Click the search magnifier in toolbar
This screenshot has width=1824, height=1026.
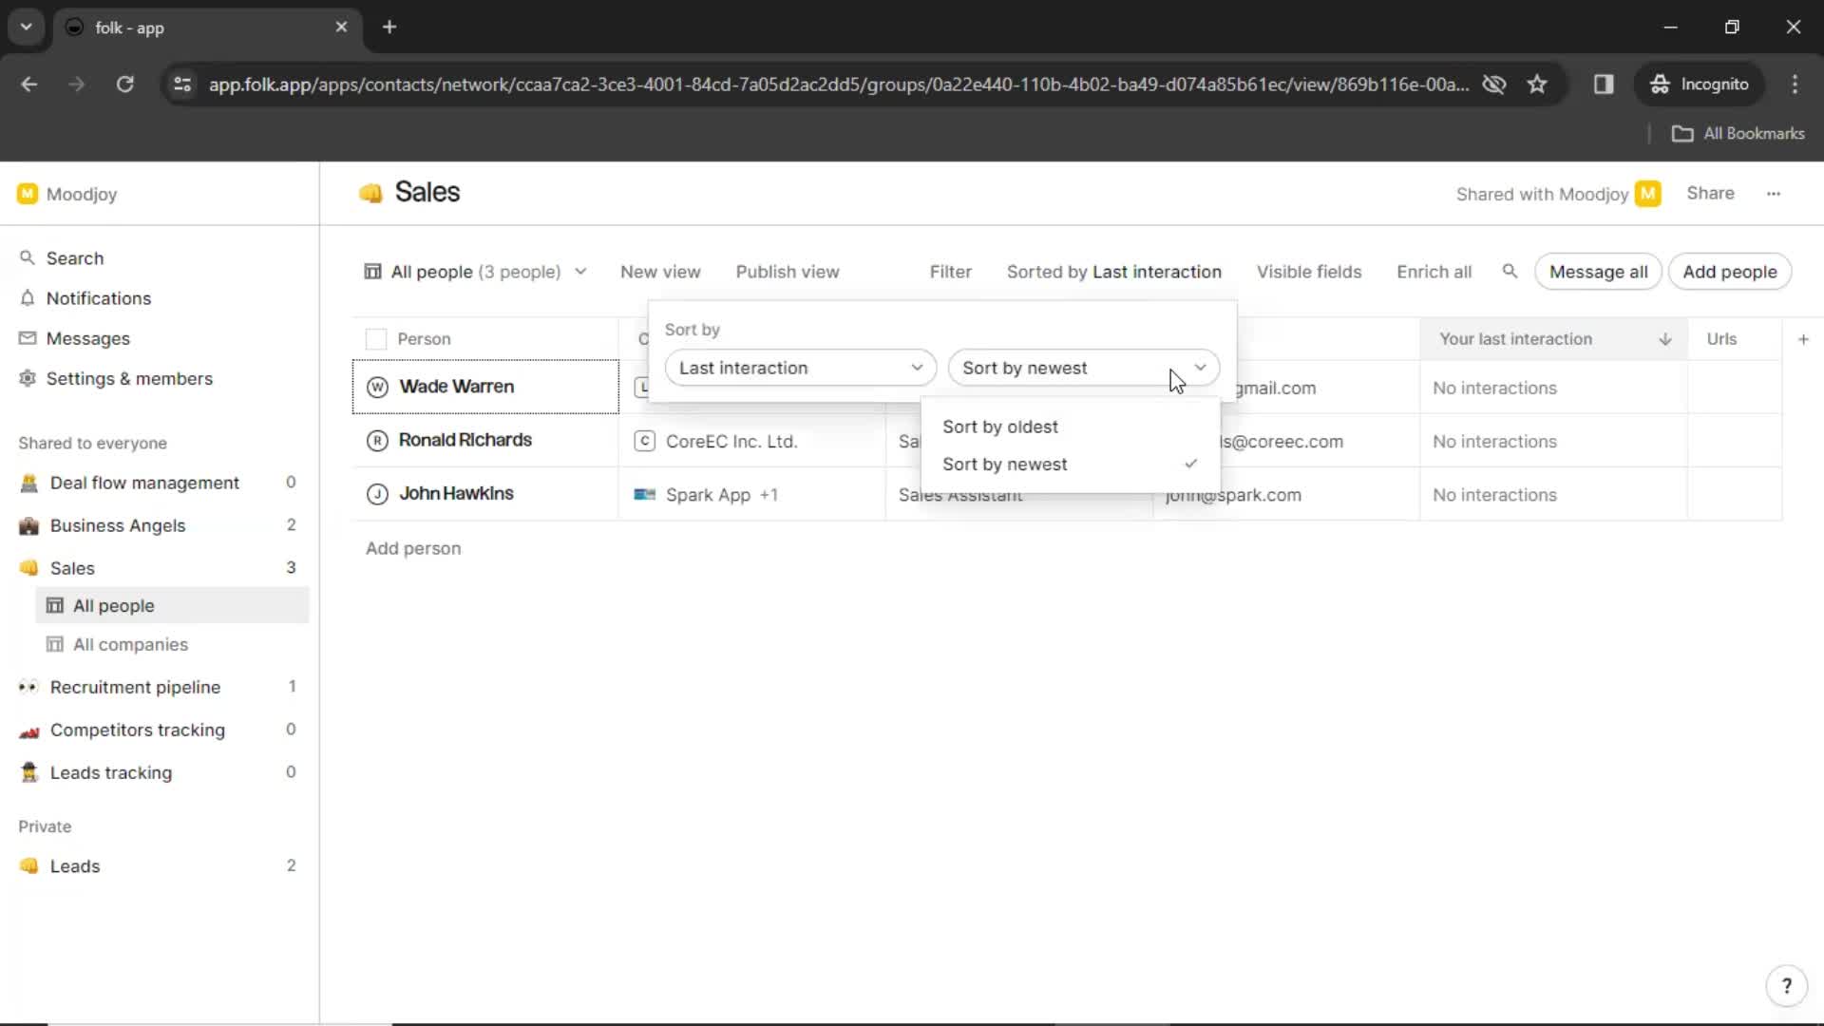pyautogui.click(x=1510, y=272)
